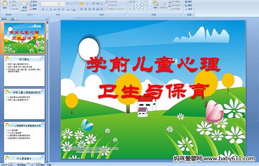
Task: Open character spacing options
Action: coord(63,9)
